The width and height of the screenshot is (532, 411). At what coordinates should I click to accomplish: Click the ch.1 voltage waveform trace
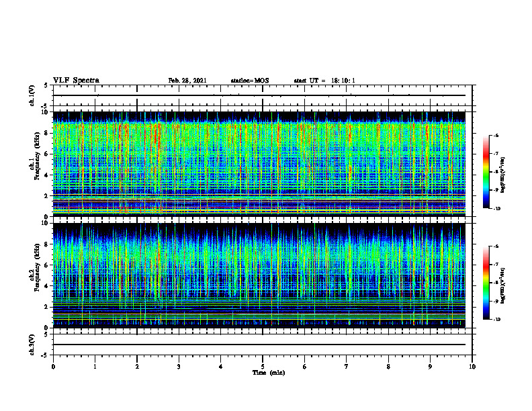tap(259, 95)
